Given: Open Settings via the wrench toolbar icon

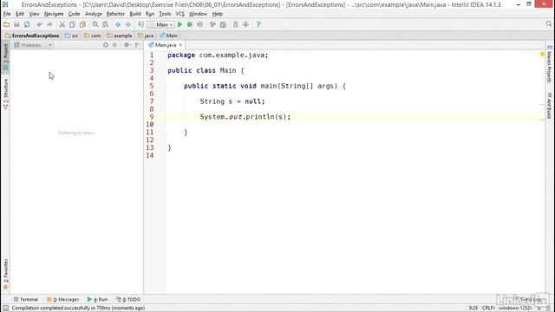Looking at the screenshot, I should (x=212, y=24).
